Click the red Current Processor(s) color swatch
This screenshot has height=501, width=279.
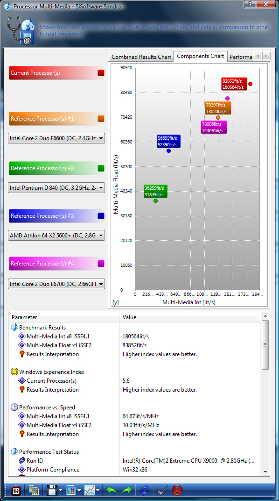[x=101, y=73]
